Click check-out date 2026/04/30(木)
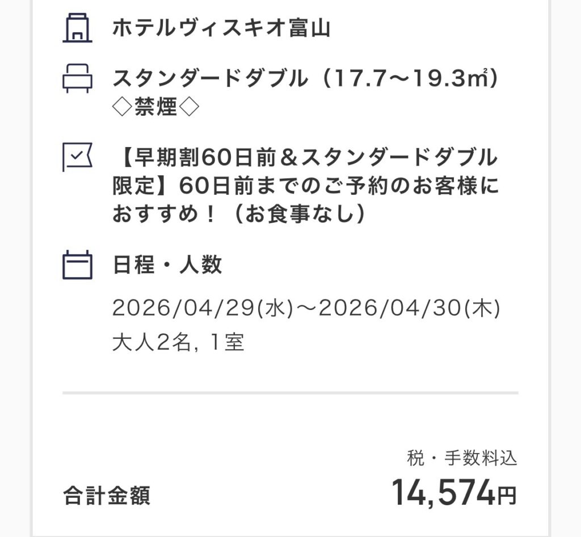 [409, 308]
